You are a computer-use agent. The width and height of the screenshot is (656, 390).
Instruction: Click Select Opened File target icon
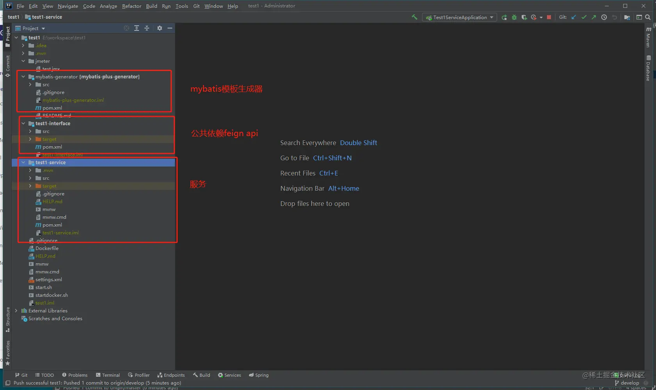click(x=127, y=28)
